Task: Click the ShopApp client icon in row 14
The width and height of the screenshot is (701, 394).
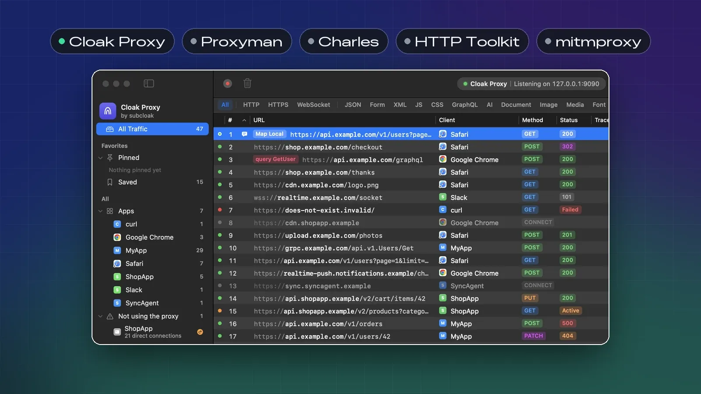Action: pos(443,298)
